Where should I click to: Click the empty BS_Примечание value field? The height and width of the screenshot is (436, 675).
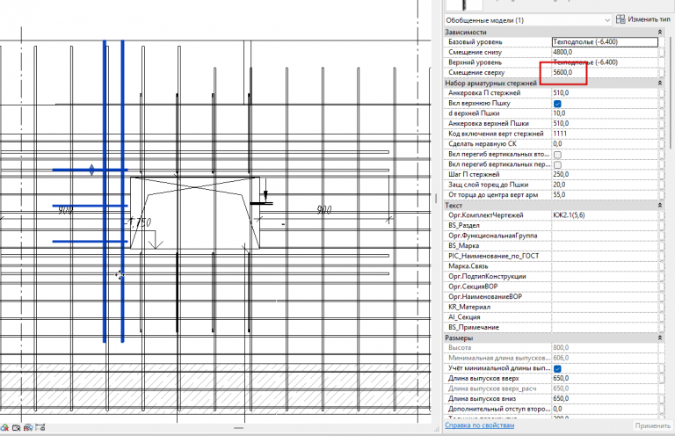[x=605, y=328]
